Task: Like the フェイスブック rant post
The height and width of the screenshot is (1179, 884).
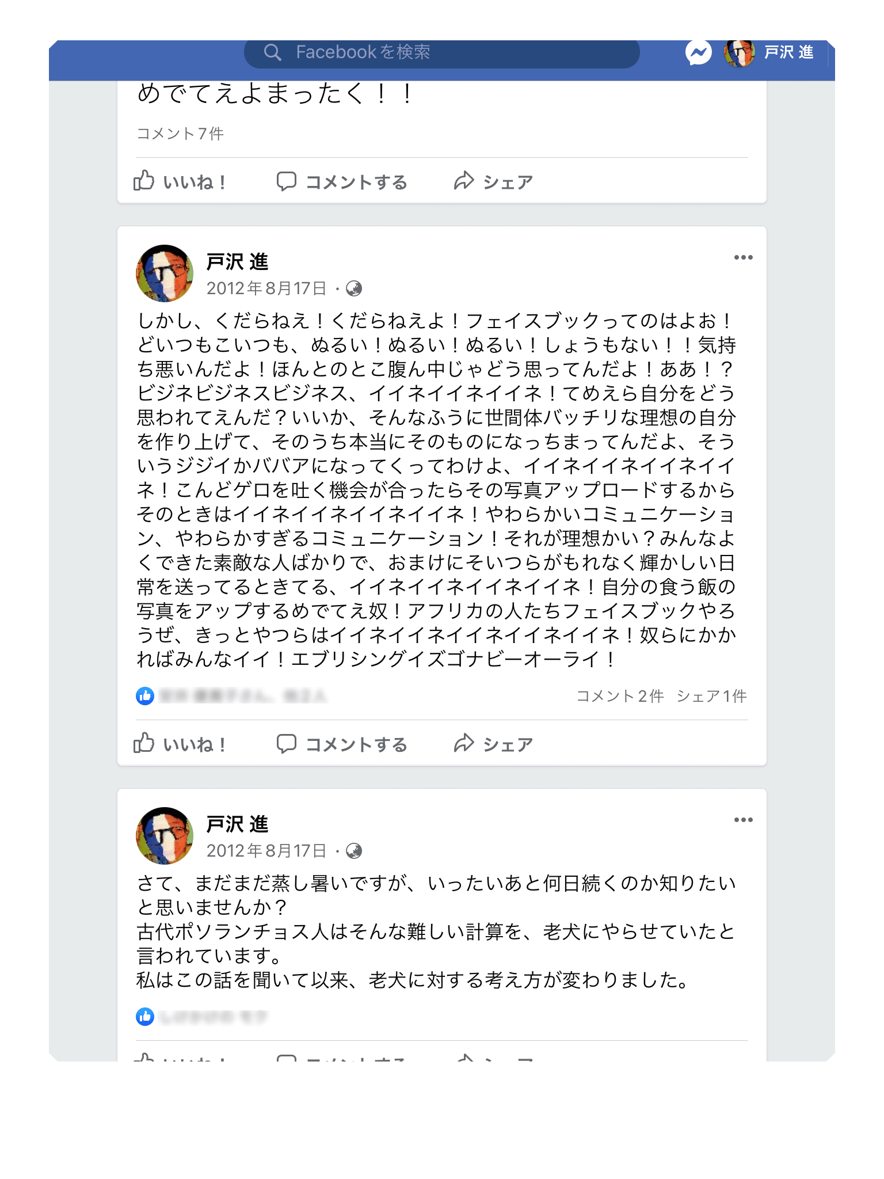Action: (180, 744)
